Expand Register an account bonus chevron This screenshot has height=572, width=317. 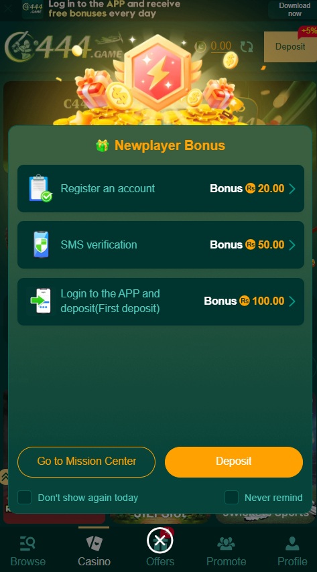[292, 189]
